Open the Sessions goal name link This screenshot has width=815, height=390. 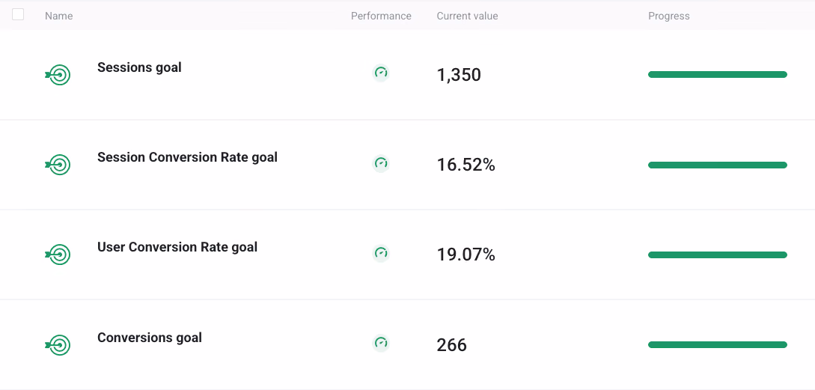pyautogui.click(x=139, y=67)
